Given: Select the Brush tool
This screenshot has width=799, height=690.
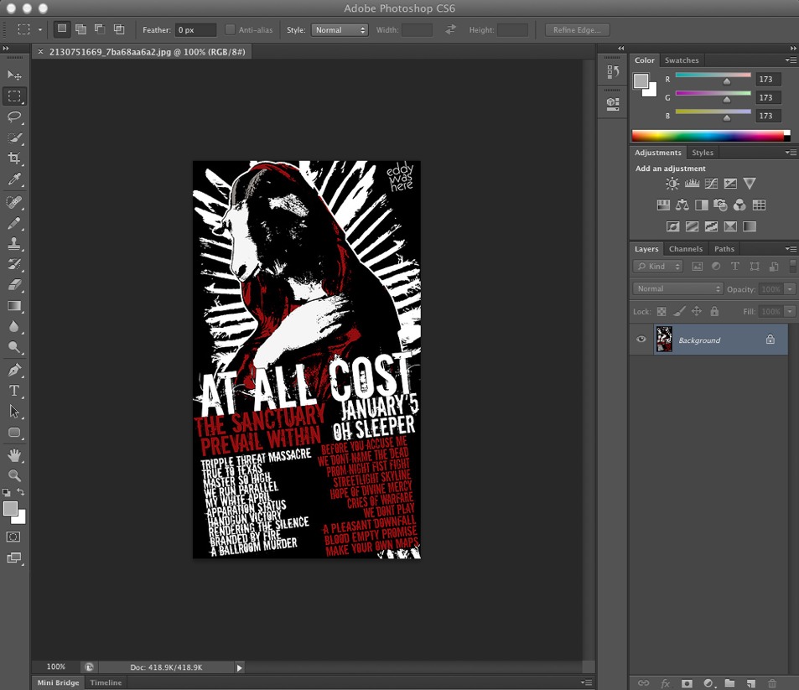Looking at the screenshot, I should click(14, 223).
